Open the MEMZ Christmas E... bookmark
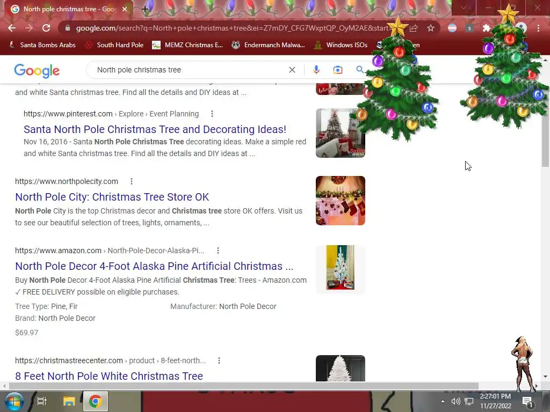550x412 pixels. pos(187,45)
